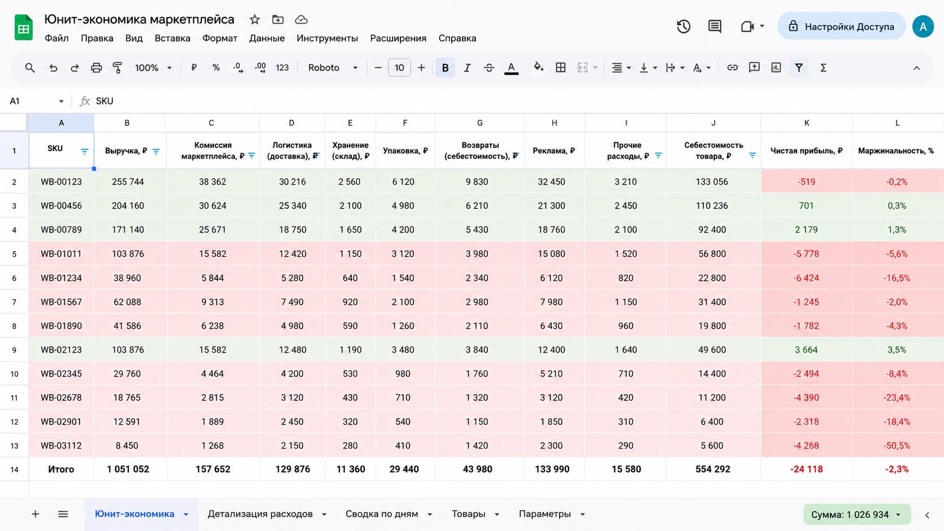Open the account avatar A
The width and height of the screenshot is (944, 531).
923,27
